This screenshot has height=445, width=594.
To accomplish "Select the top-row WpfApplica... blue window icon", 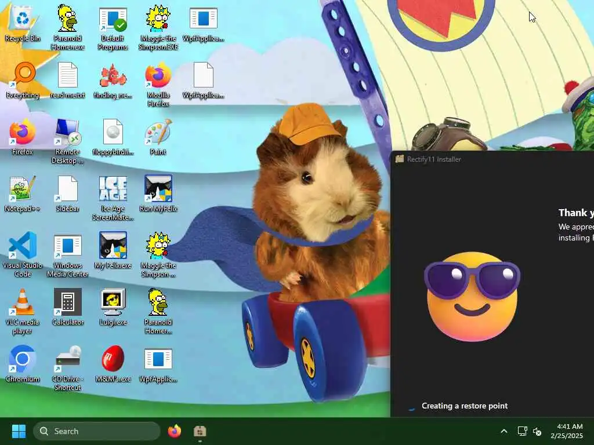I will tap(204, 24).
